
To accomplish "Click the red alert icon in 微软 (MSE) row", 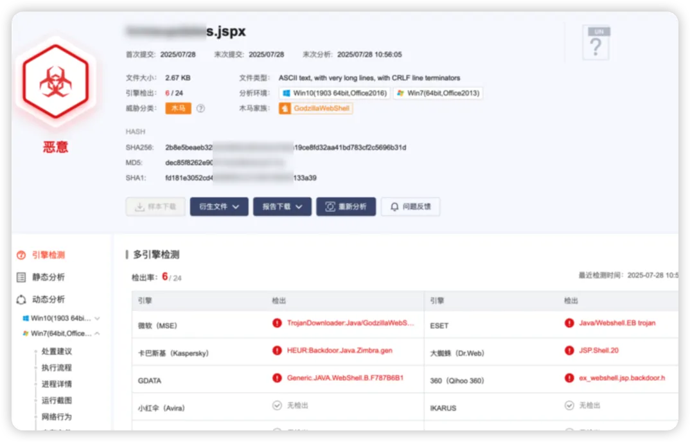I will point(277,323).
